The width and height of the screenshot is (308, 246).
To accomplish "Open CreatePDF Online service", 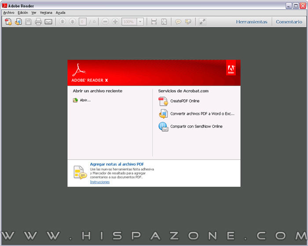I will [185, 101].
